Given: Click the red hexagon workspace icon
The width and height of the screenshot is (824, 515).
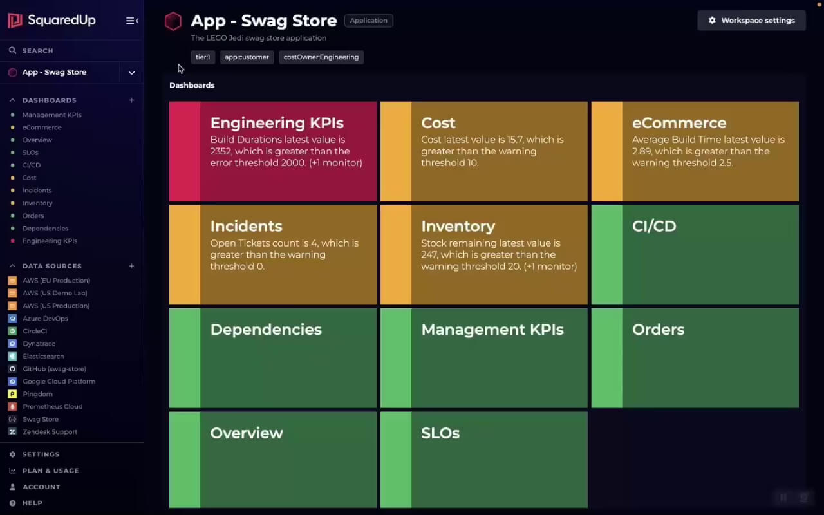Looking at the screenshot, I should click(173, 21).
